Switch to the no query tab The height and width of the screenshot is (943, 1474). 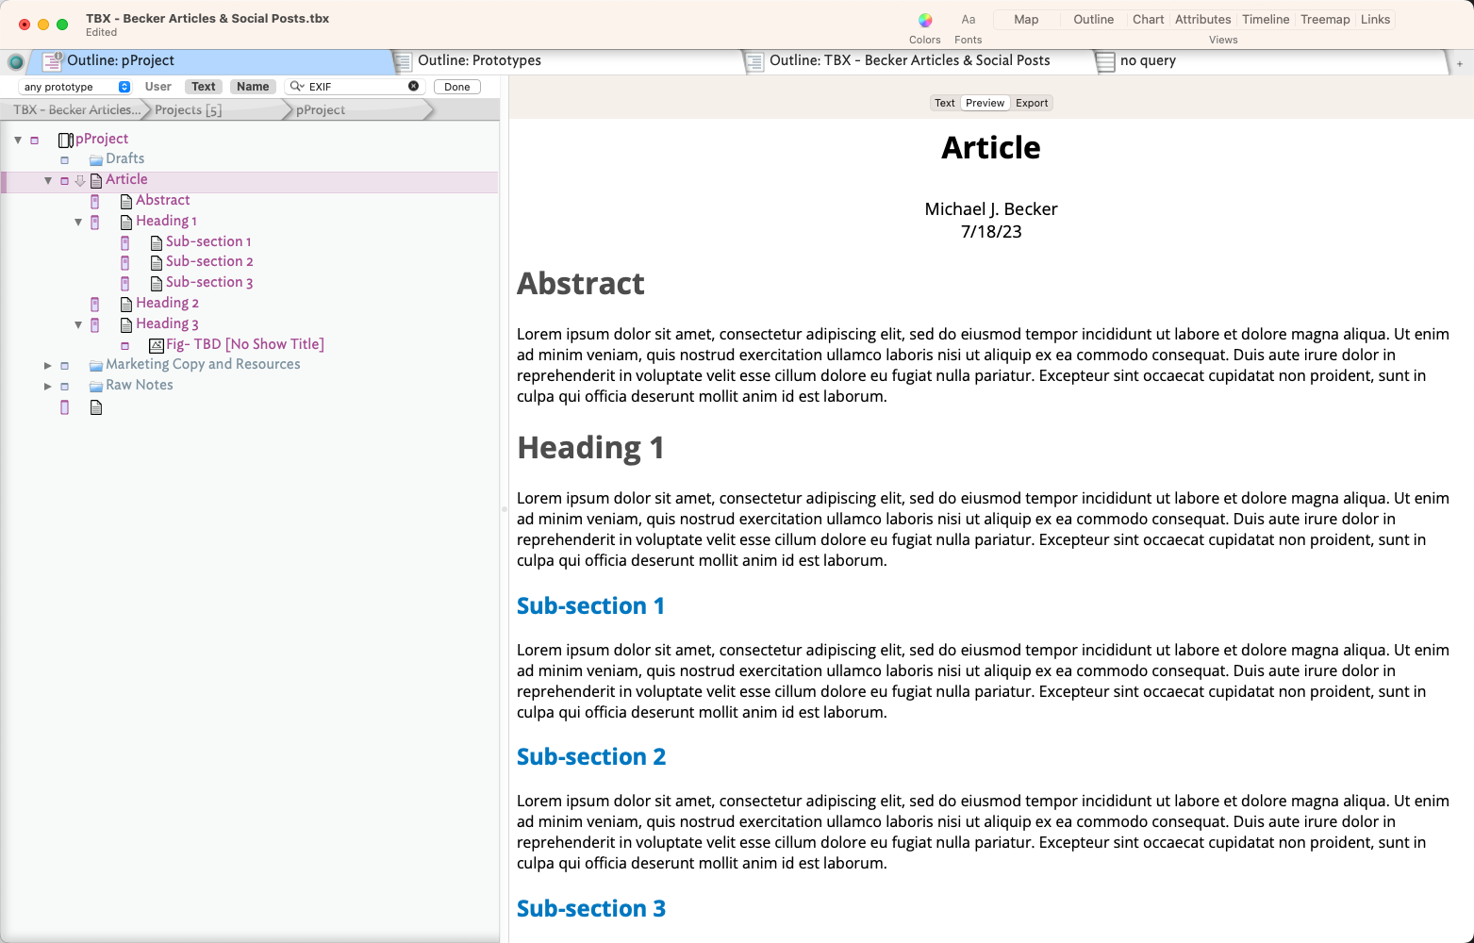tap(1269, 61)
